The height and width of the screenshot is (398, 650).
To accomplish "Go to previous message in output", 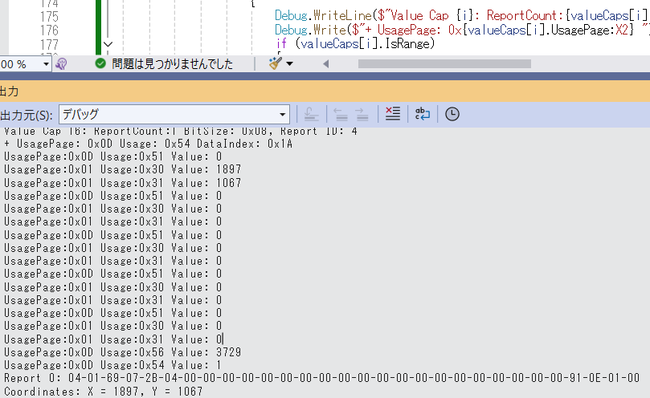I will point(340,114).
